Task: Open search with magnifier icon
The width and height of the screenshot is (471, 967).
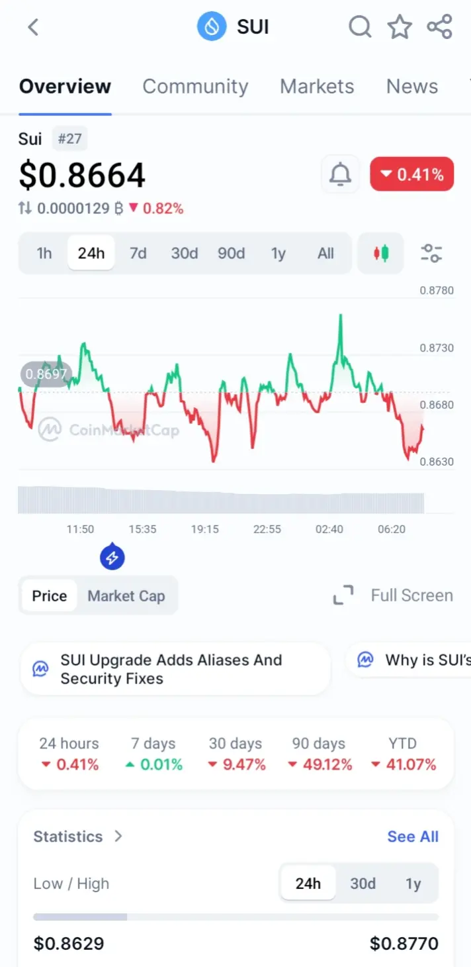Action: 360,27
